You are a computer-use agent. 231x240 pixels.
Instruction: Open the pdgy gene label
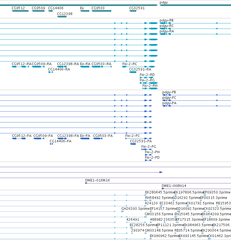tap(164, 2)
